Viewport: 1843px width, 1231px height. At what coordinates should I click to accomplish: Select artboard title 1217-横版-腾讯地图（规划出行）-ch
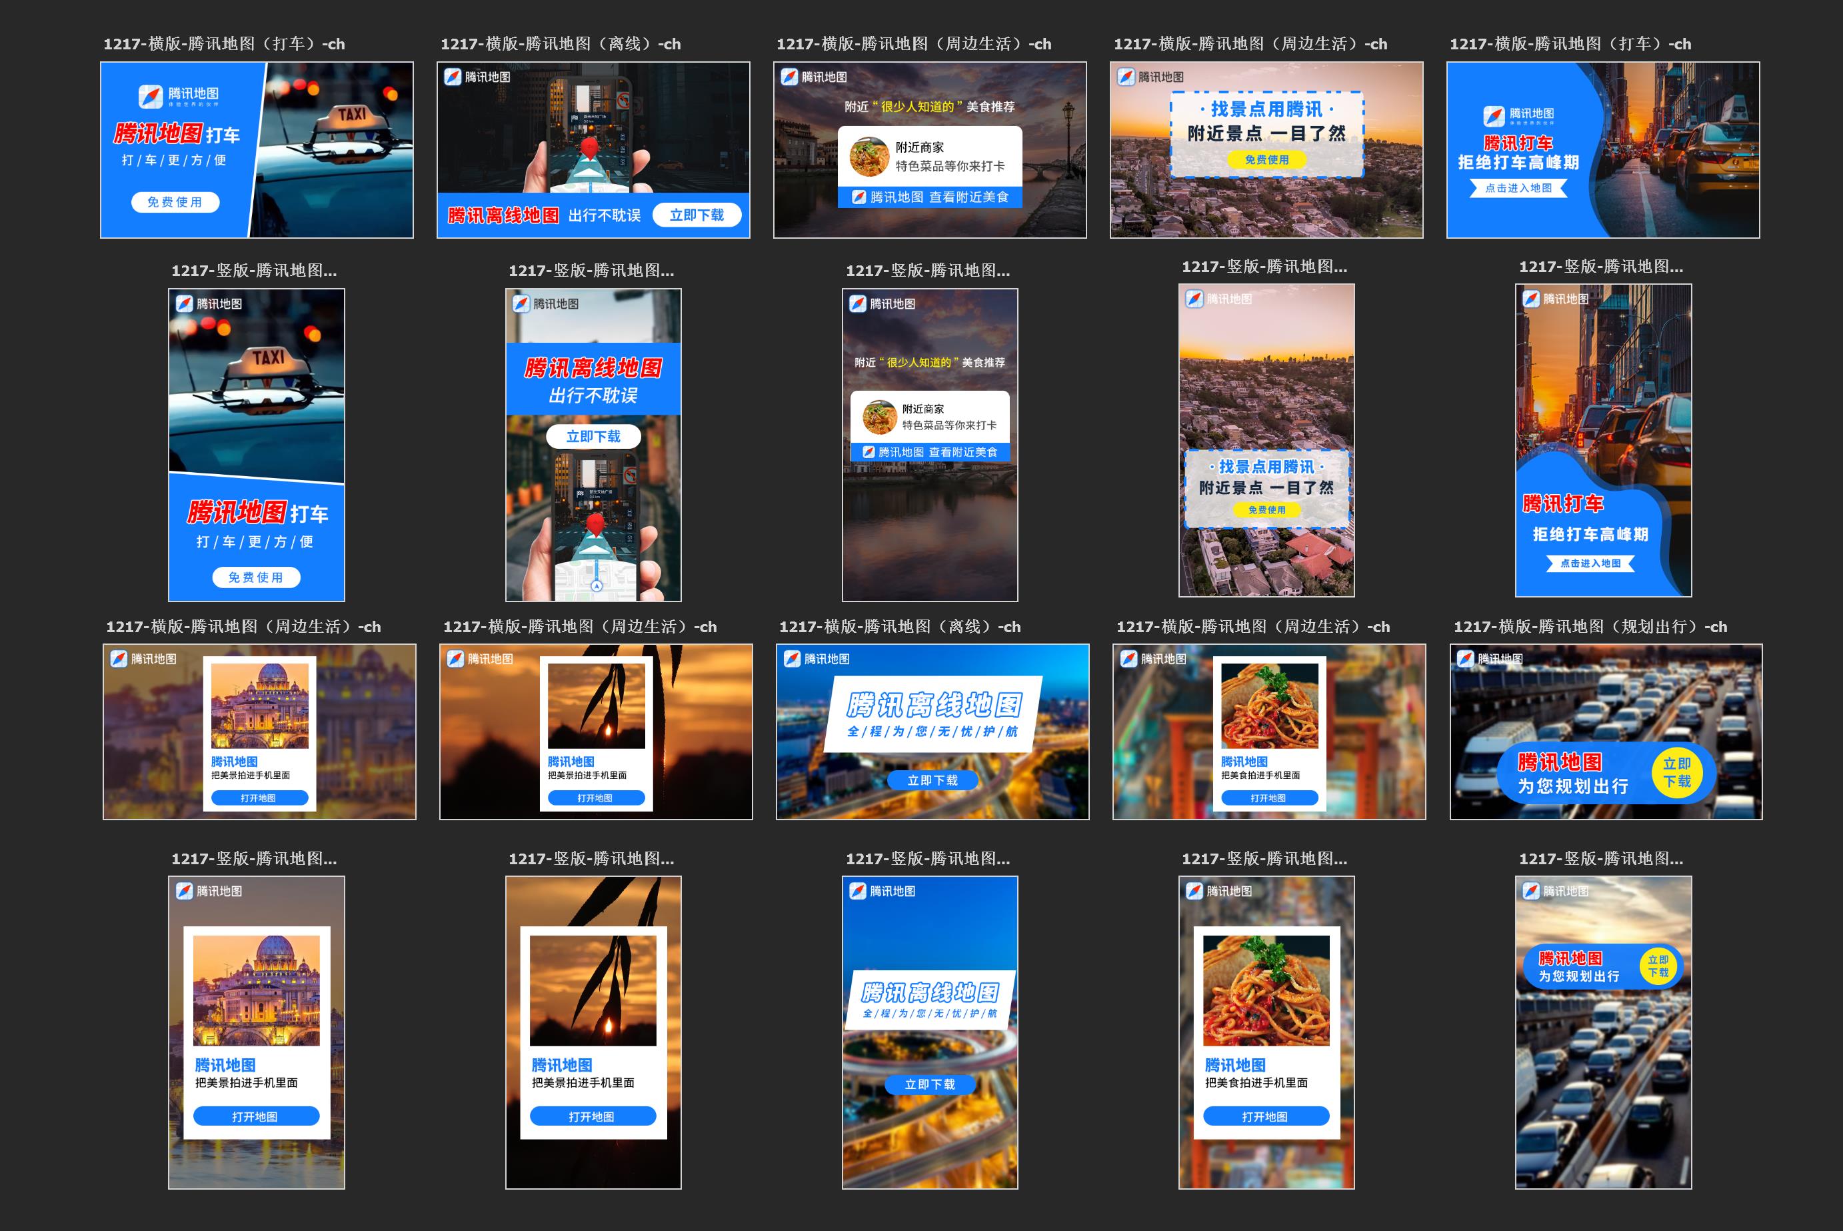click(1590, 626)
